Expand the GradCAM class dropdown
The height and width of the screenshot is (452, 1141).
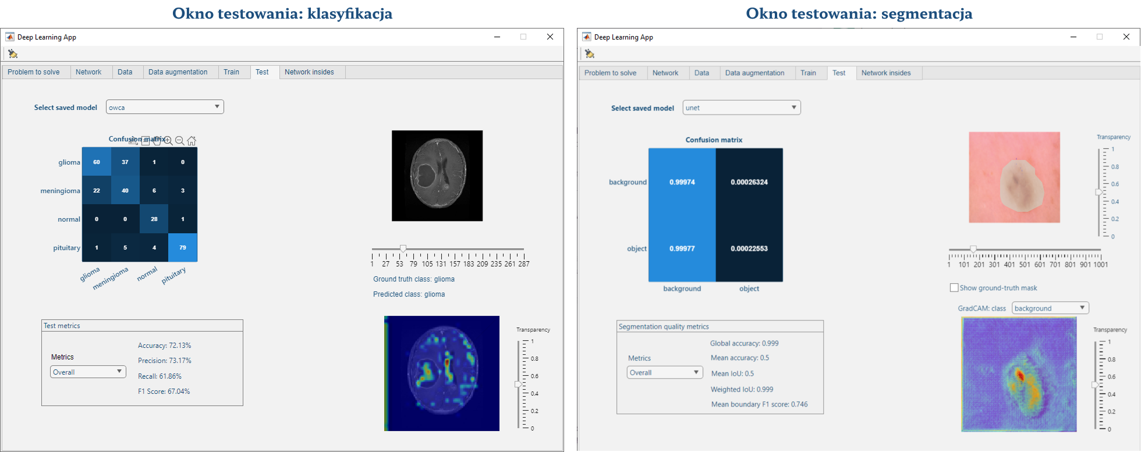(x=1050, y=308)
